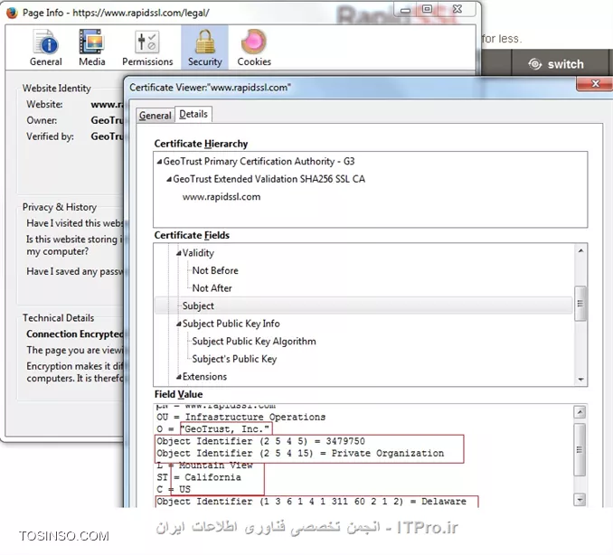Open the General tab in Page Info
613x555 pixels.
(46, 48)
